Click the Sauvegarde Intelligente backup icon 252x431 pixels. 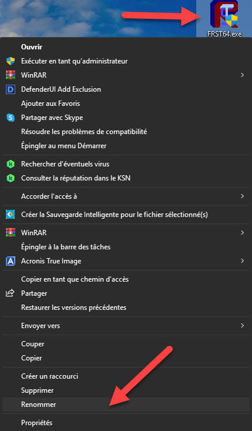coord(11,215)
